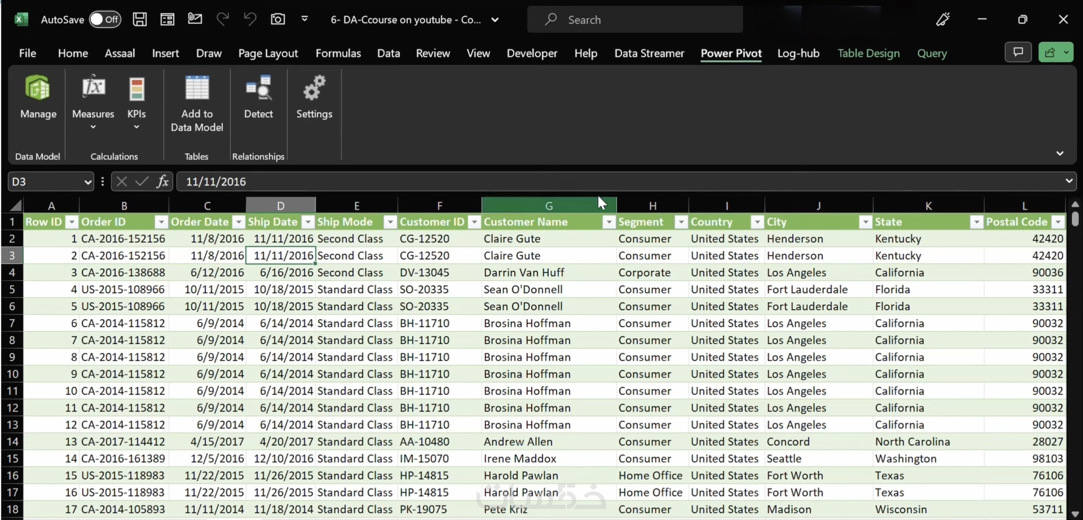Switch to the Table Design tab

(868, 53)
